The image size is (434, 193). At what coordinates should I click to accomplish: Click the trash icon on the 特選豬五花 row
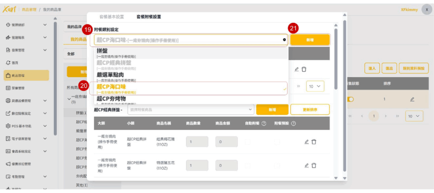(314, 165)
